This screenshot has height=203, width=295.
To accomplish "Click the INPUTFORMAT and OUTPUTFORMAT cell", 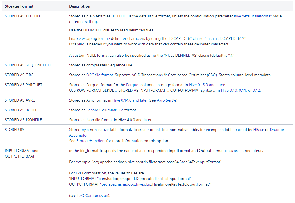I will [34, 173].
